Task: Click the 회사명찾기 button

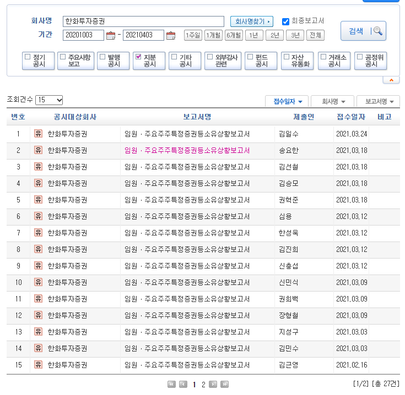Action: tap(252, 21)
